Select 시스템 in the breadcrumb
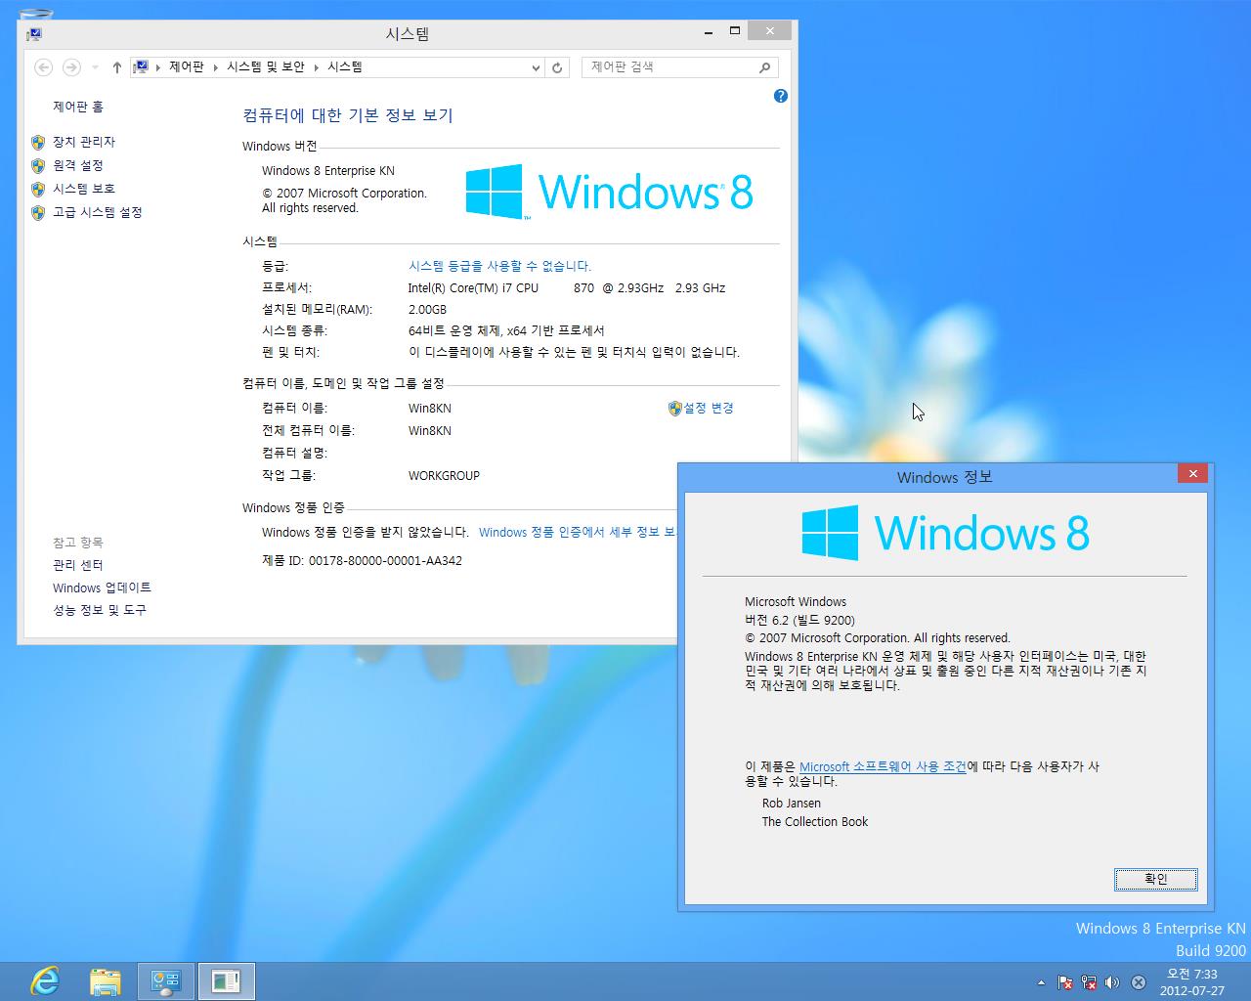 345,67
